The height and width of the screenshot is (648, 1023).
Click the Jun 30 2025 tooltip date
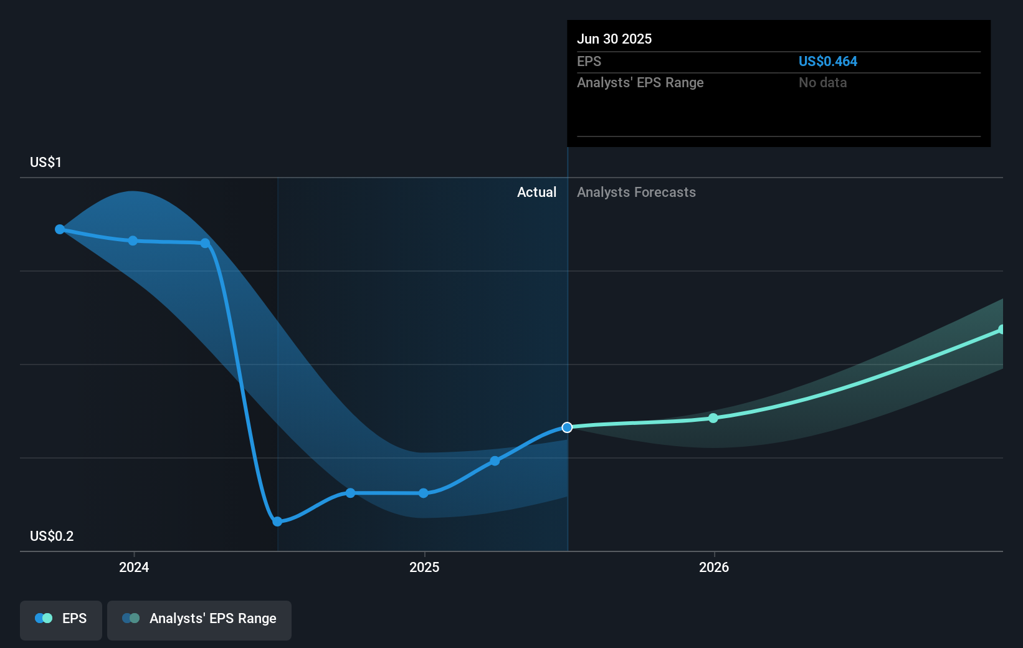[614, 39]
